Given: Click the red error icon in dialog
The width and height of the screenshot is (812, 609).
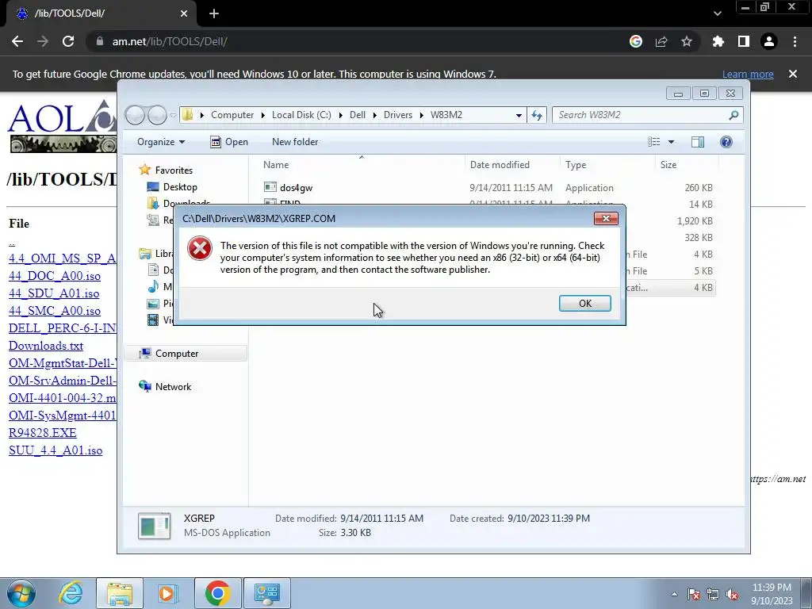Looking at the screenshot, I should point(199,248).
